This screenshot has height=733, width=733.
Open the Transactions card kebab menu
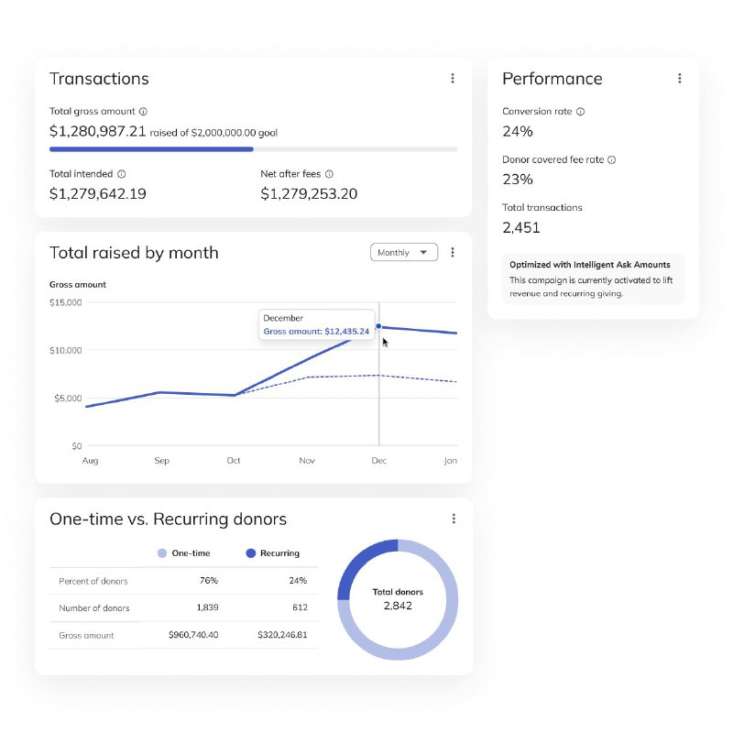[x=453, y=79]
